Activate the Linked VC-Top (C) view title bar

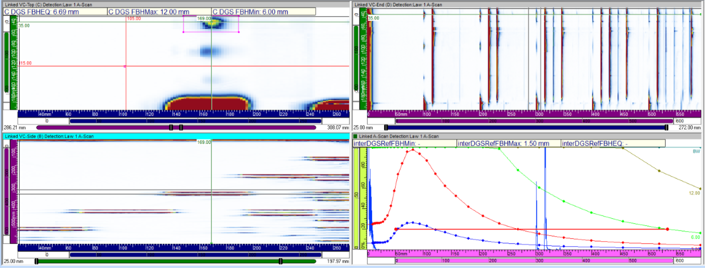(x=175, y=4)
